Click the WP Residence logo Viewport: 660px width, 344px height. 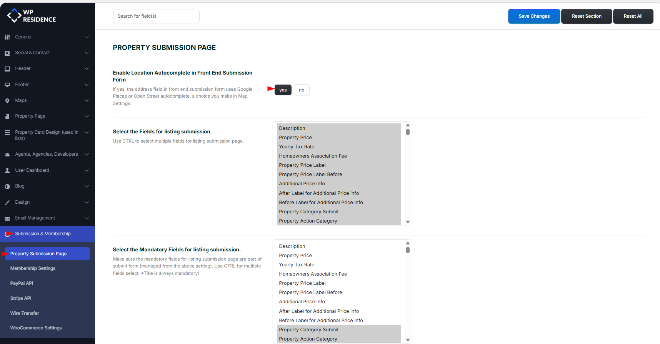tap(32, 16)
